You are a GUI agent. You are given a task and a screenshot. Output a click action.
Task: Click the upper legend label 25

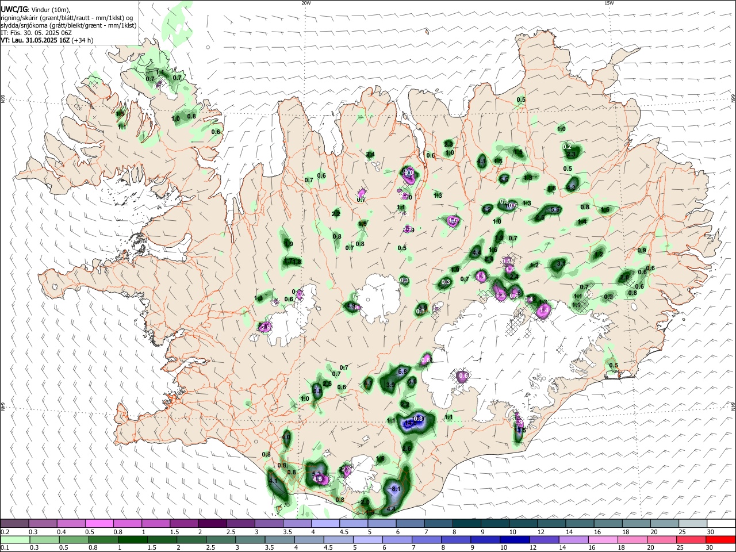(x=681, y=532)
